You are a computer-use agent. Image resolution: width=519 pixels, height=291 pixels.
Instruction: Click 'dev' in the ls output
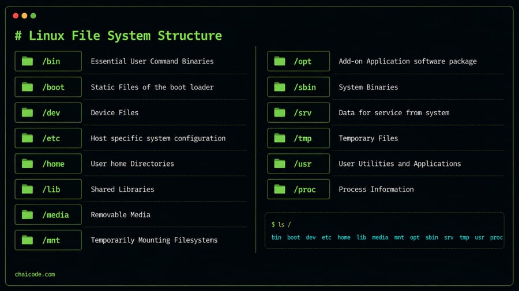[x=311, y=237]
